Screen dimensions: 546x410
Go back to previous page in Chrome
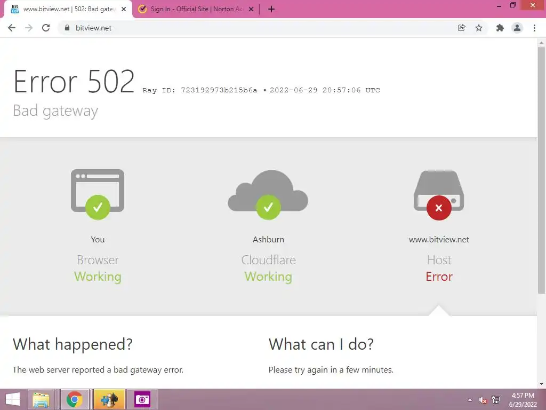tap(12, 28)
